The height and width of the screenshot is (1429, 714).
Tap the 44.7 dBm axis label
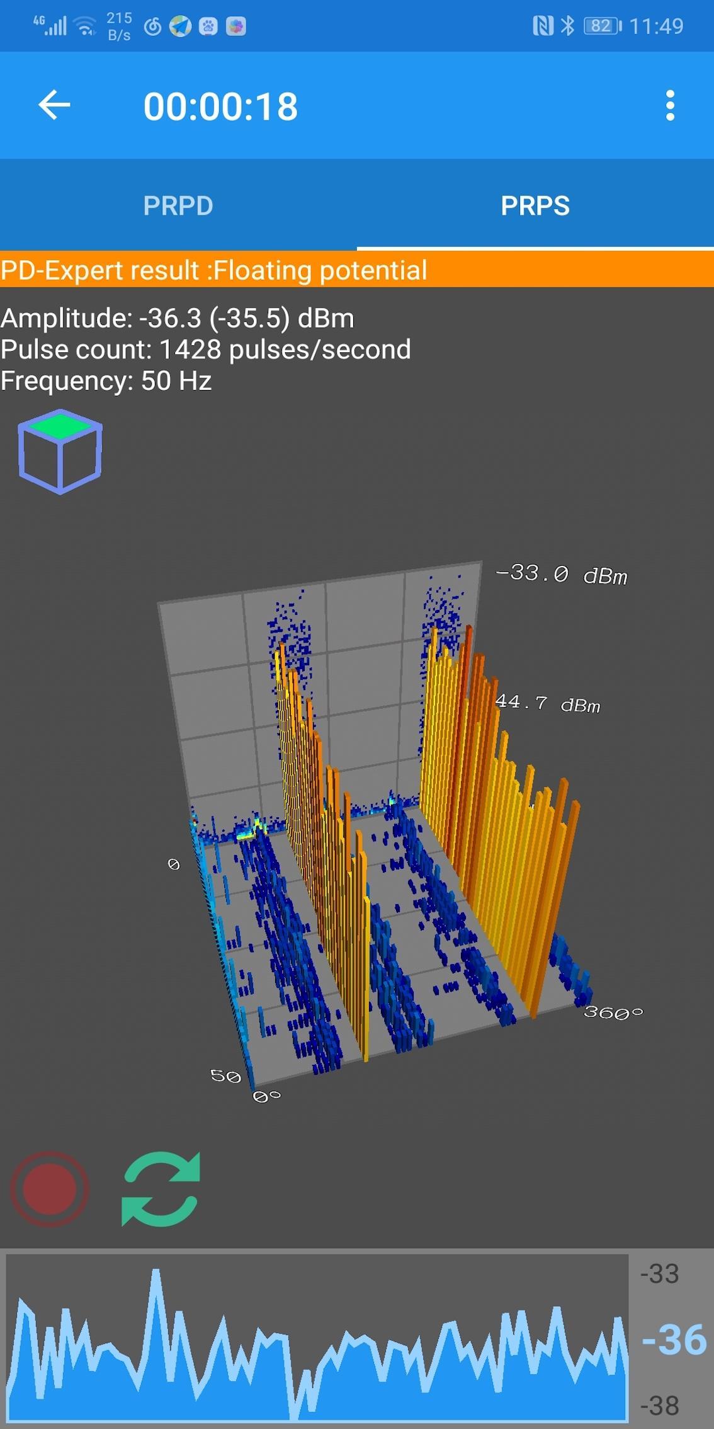(x=548, y=703)
